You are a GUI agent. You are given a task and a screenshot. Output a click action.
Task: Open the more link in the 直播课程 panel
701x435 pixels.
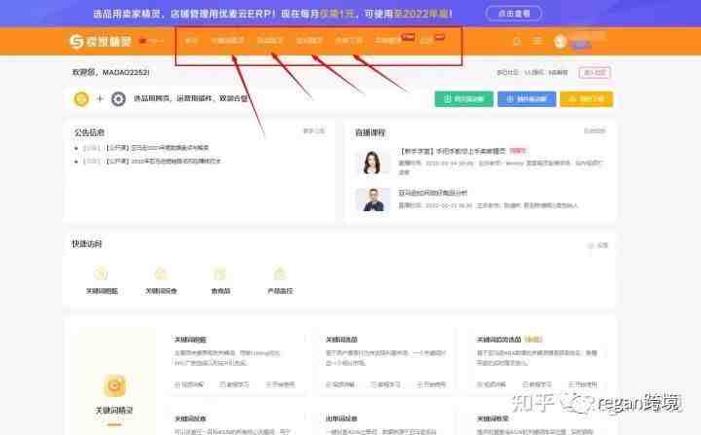pos(595,131)
